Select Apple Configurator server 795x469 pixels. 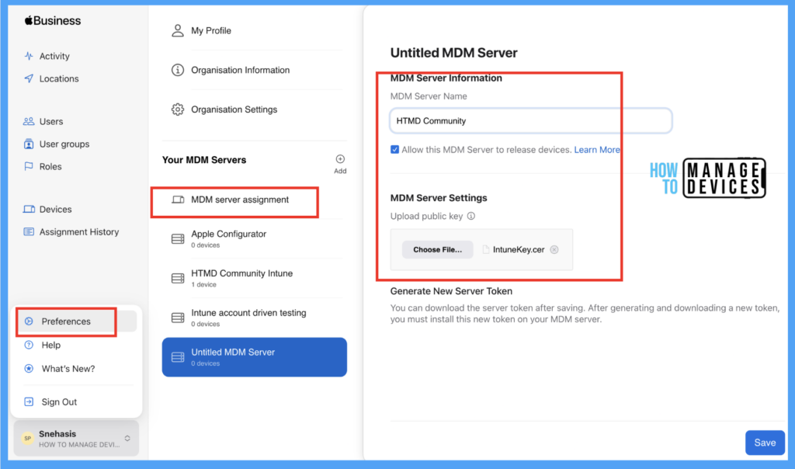click(x=255, y=239)
